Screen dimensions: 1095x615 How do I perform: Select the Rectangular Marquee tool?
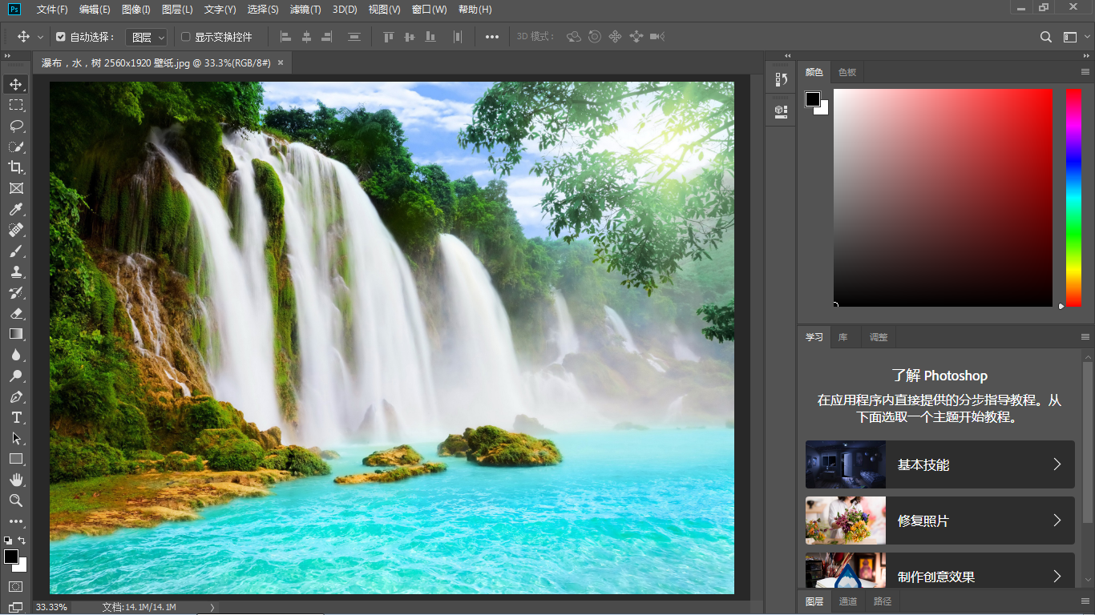16,105
